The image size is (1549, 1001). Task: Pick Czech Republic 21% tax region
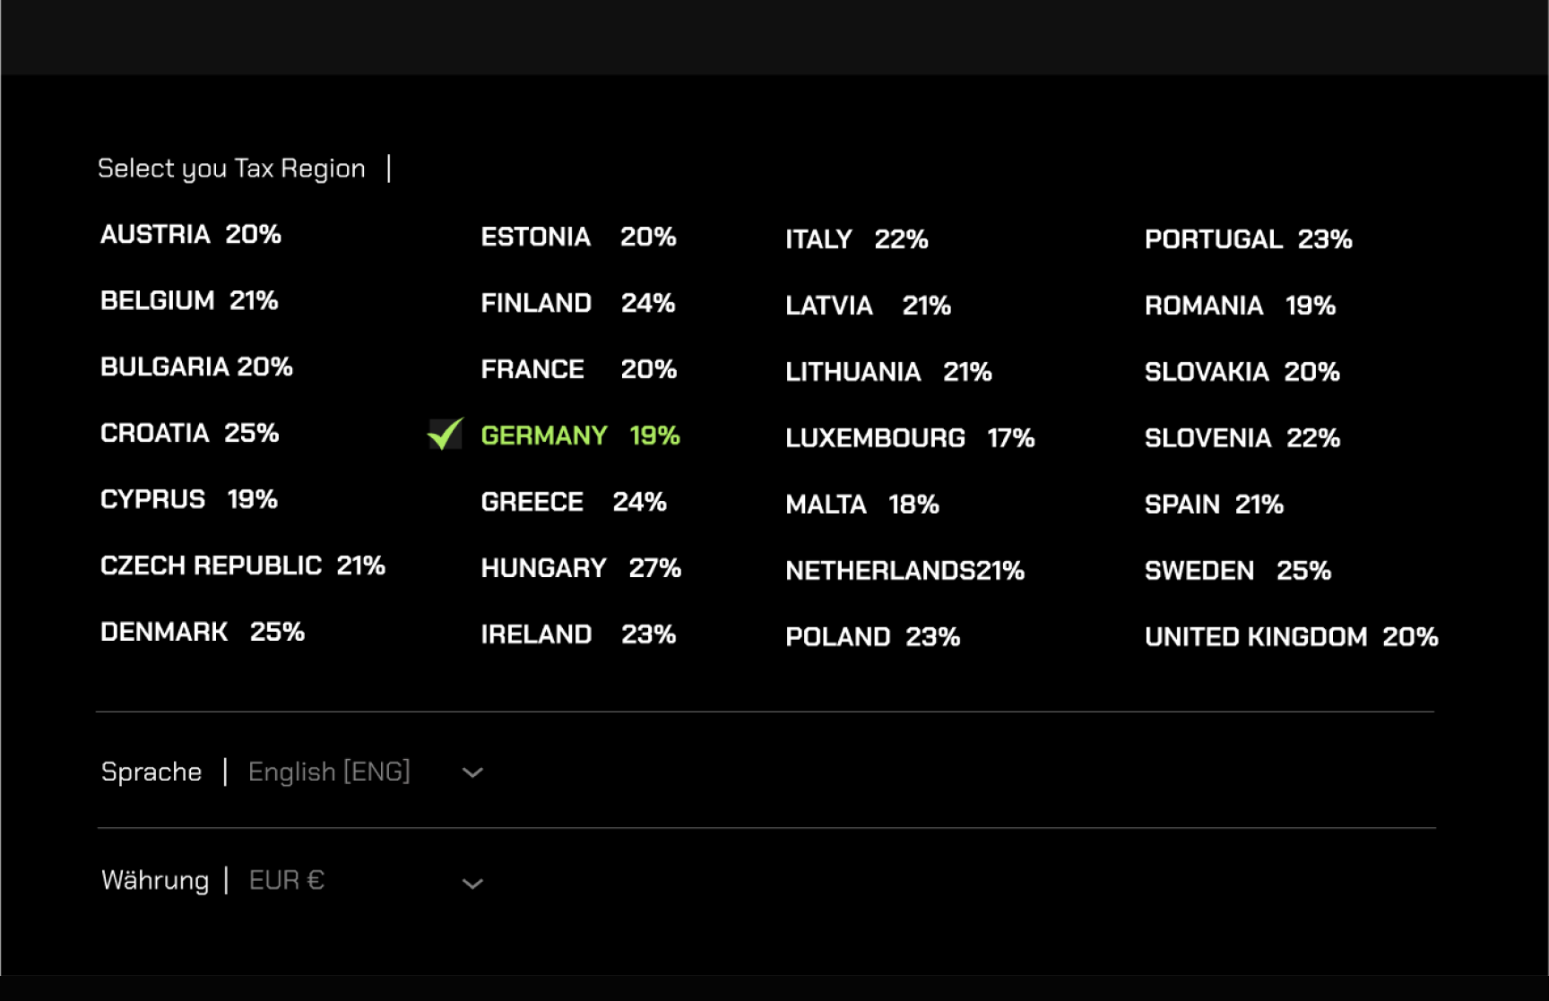click(242, 566)
